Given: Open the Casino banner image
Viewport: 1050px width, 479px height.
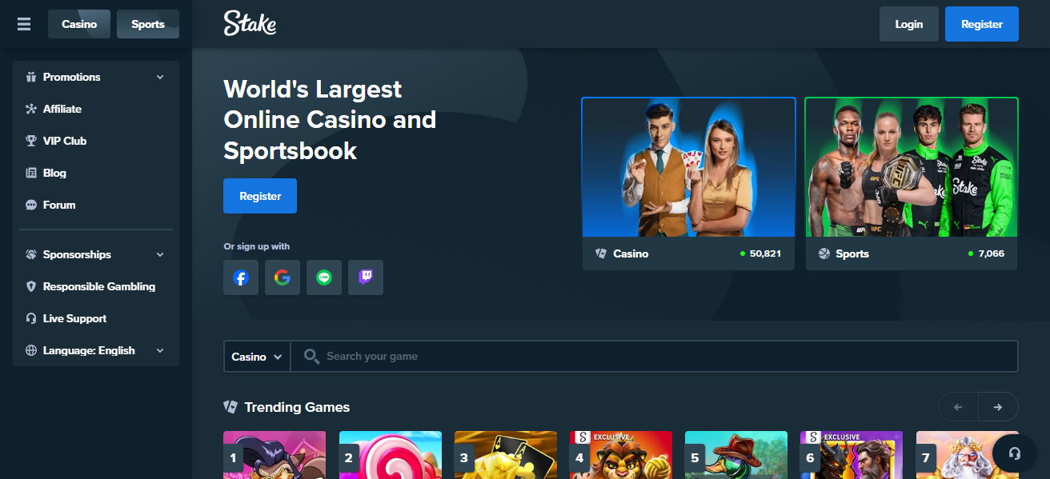Looking at the screenshot, I should point(689,167).
